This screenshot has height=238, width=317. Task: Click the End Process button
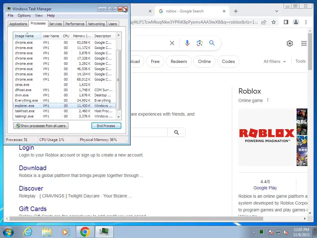click(x=106, y=126)
